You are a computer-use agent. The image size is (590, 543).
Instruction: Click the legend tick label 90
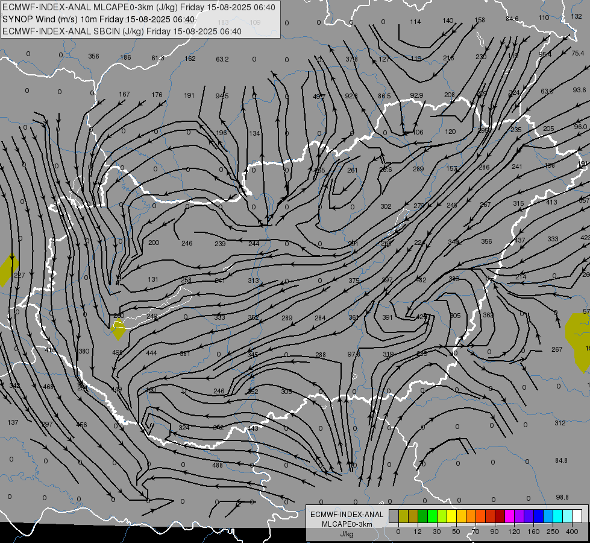point(494,532)
